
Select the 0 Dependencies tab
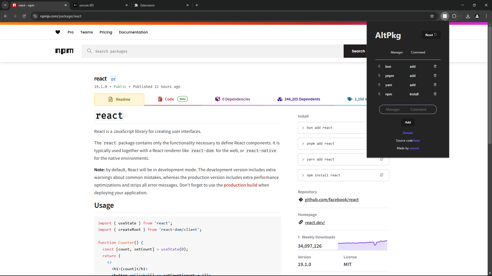click(x=233, y=99)
